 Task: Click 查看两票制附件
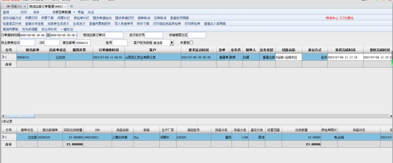(100, 24)
